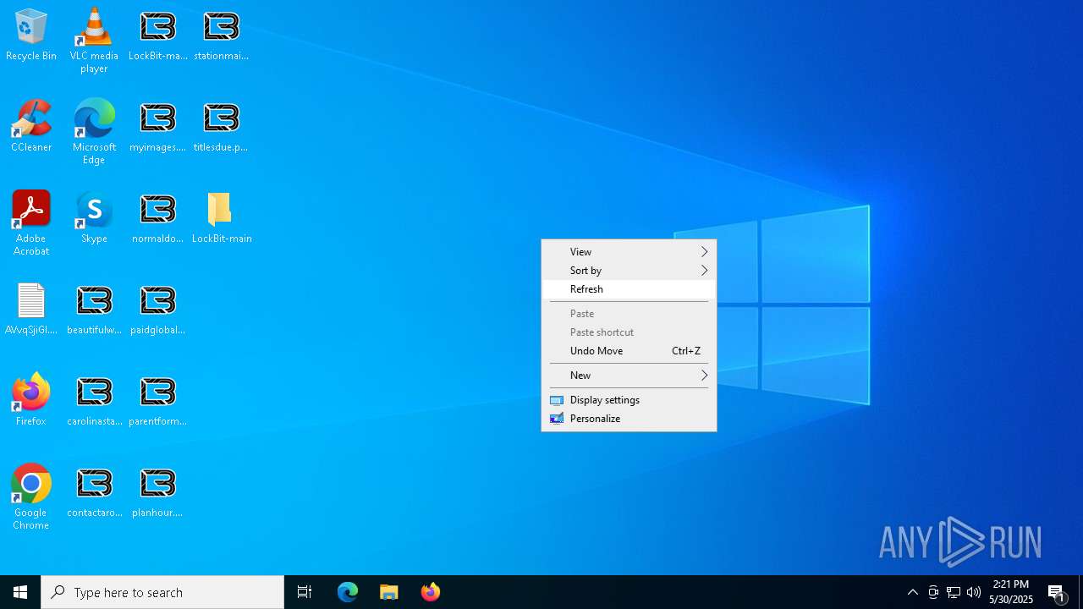This screenshot has width=1083, height=609.
Task: Click the taskbar search box
Action: coord(162,592)
